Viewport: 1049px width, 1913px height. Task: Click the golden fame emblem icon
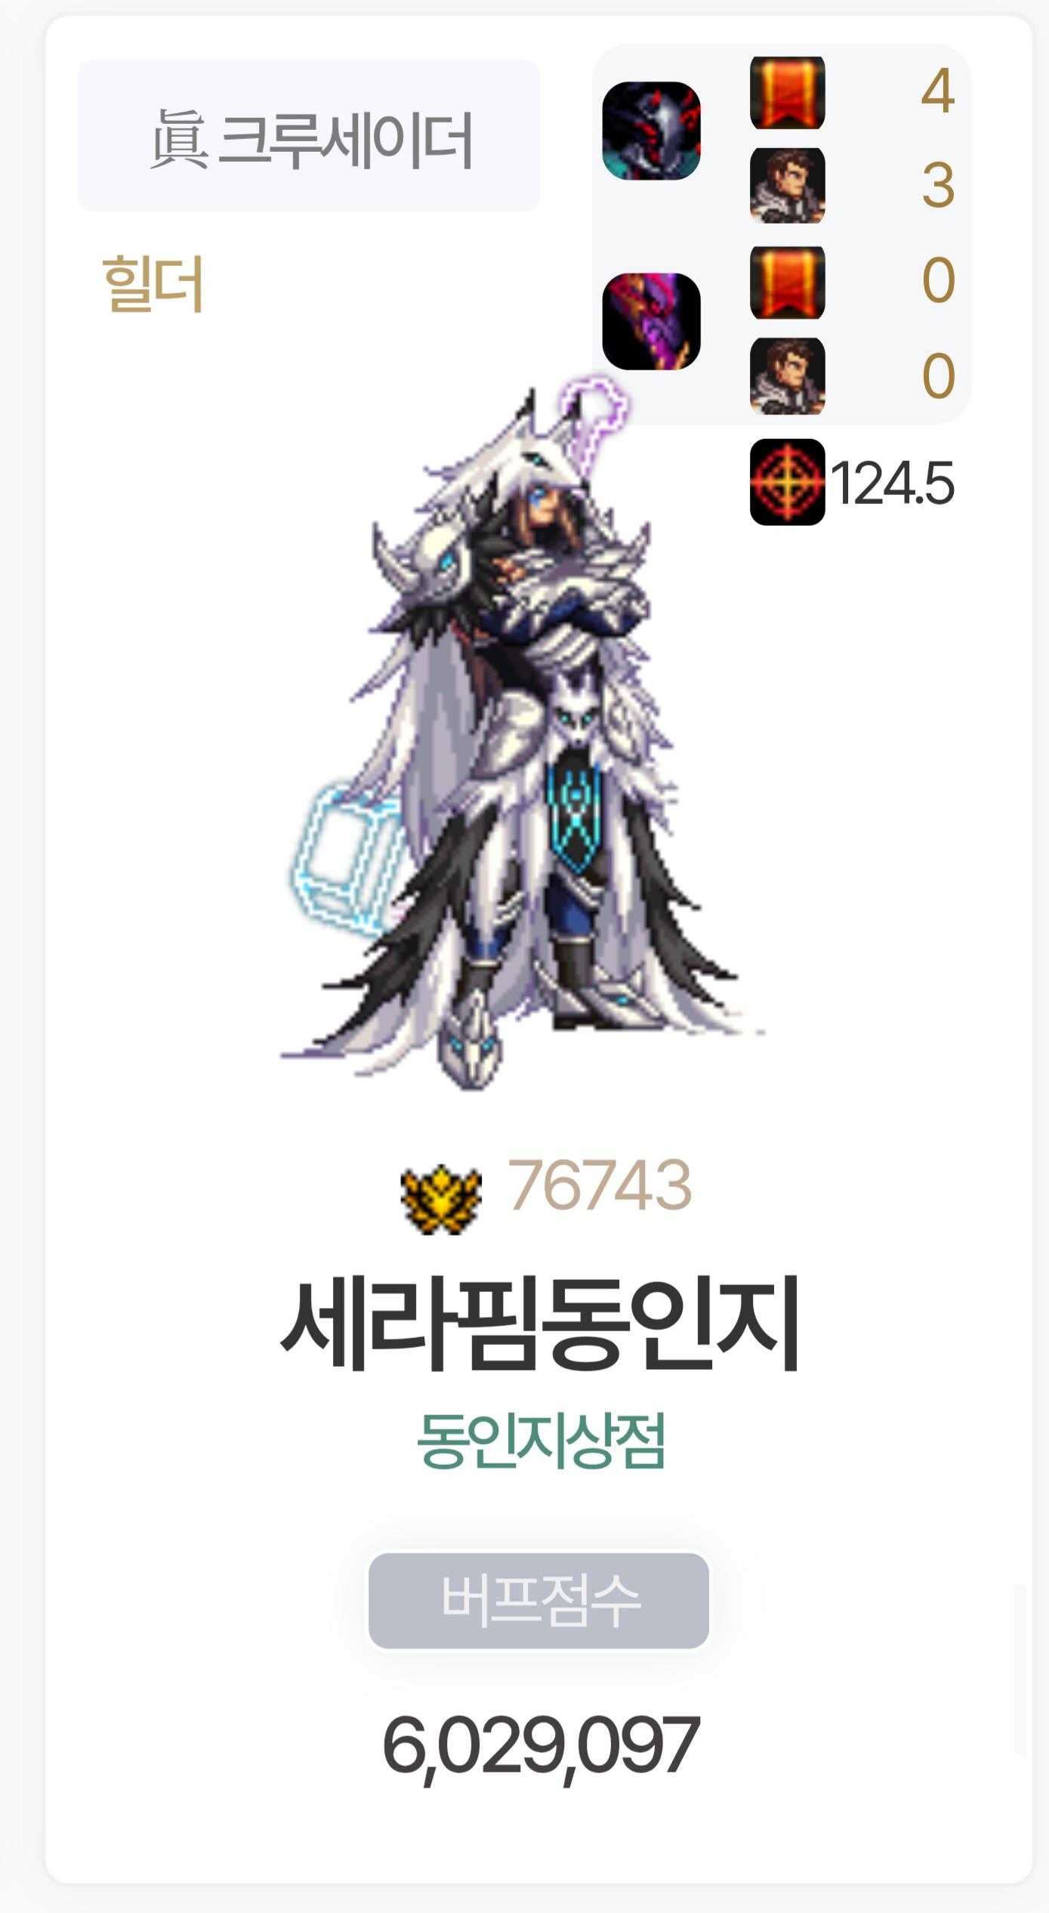click(x=441, y=1199)
